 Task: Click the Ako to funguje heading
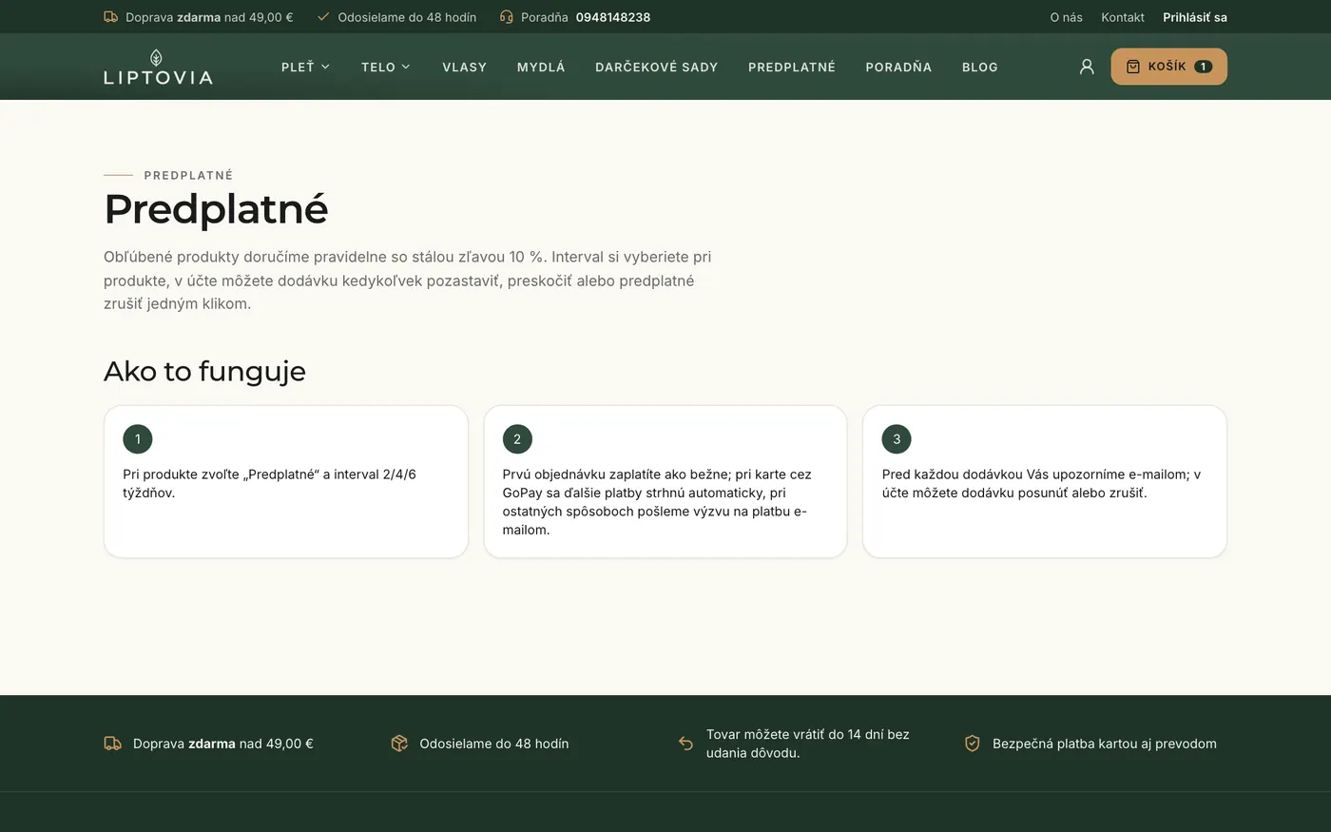[x=204, y=371]
